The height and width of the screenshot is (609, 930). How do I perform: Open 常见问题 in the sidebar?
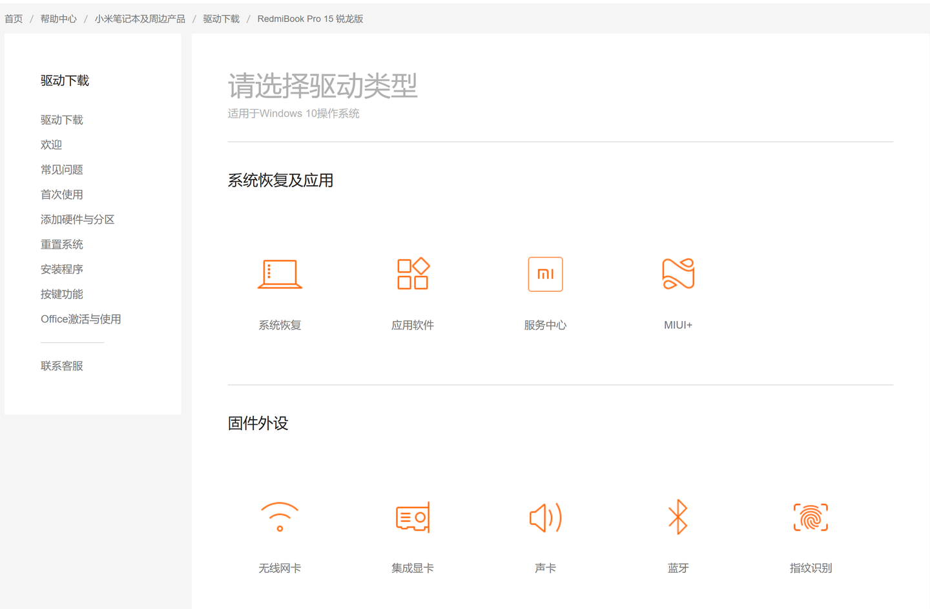click(x=62, y=170)
